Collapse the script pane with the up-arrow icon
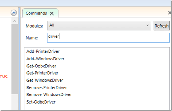 14,13
